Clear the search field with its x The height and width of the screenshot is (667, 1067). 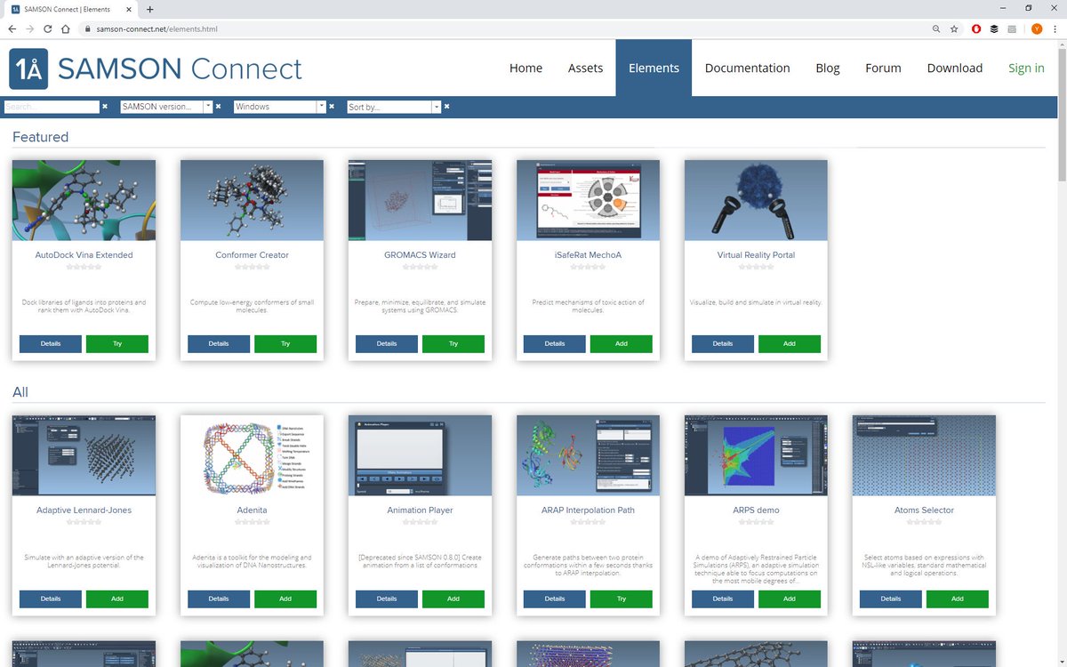[x=105, y=107]
